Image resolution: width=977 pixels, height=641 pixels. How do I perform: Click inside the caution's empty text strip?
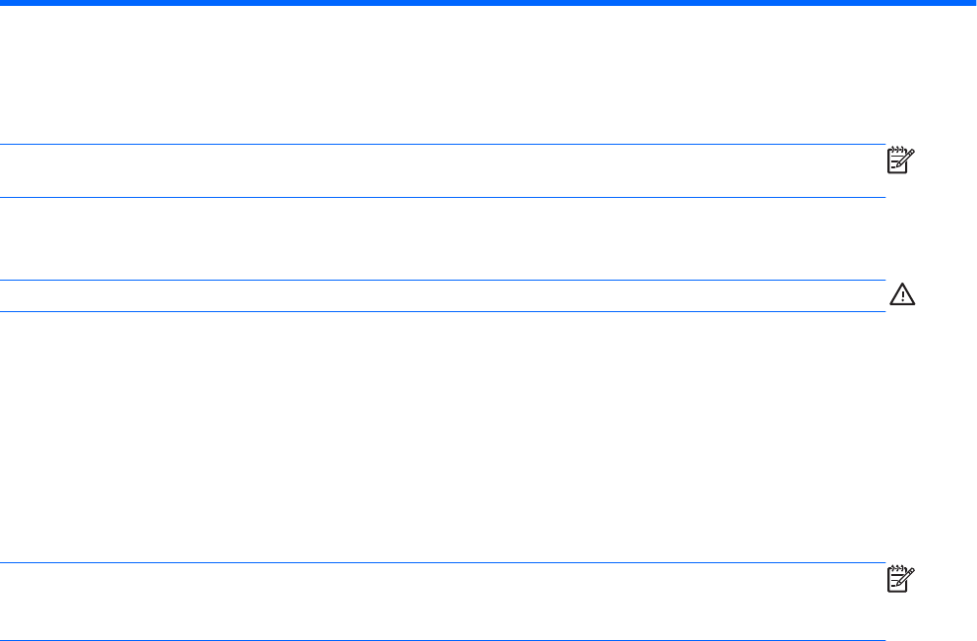[x=443, y=296]
